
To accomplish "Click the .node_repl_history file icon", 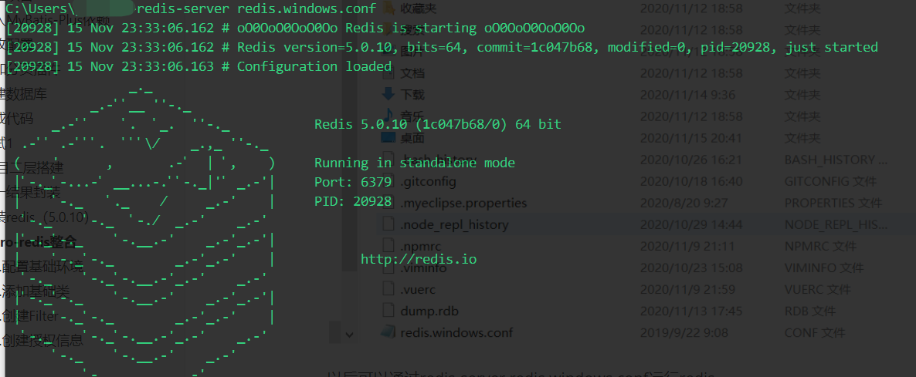I will (x=388, y=224).
